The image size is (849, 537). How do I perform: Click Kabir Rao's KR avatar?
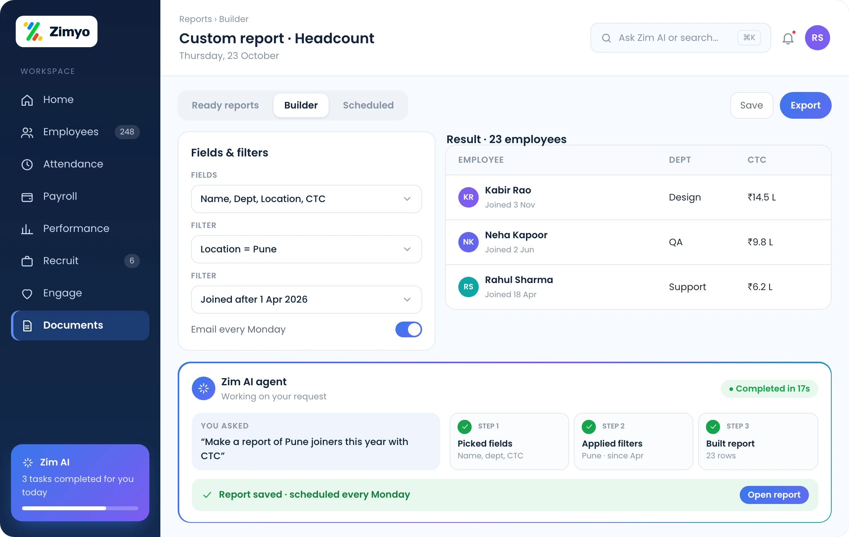468,197
